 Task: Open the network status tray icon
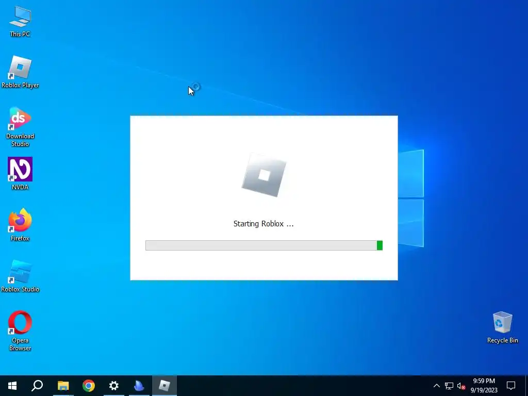coord(449,386)
